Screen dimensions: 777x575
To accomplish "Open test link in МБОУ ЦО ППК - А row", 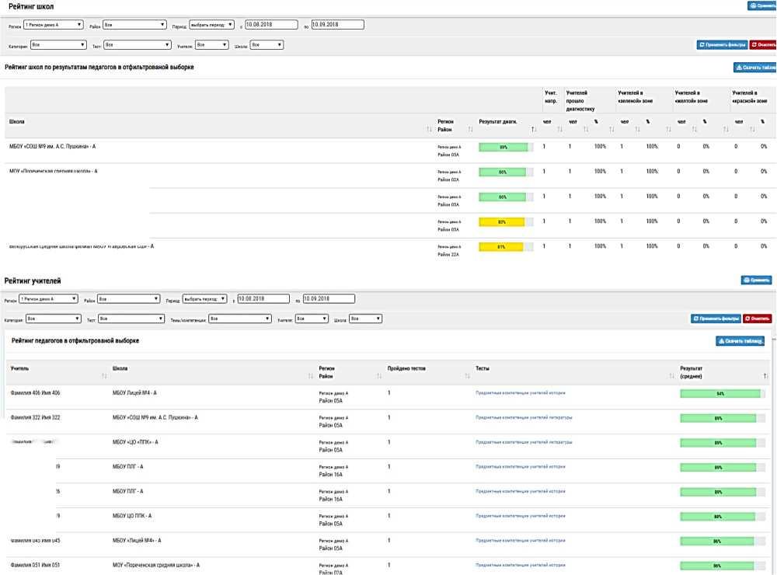I will pyautogui.click(x=521, y=516).
